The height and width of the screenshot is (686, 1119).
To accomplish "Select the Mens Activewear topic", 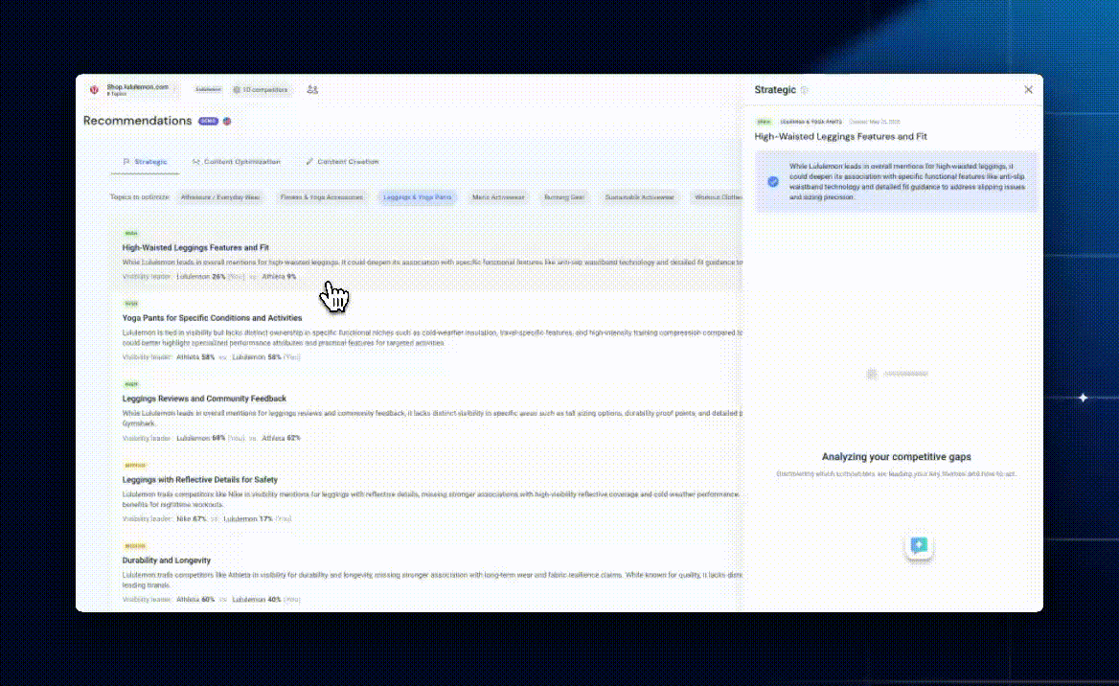I will click(x=498, y=197).
